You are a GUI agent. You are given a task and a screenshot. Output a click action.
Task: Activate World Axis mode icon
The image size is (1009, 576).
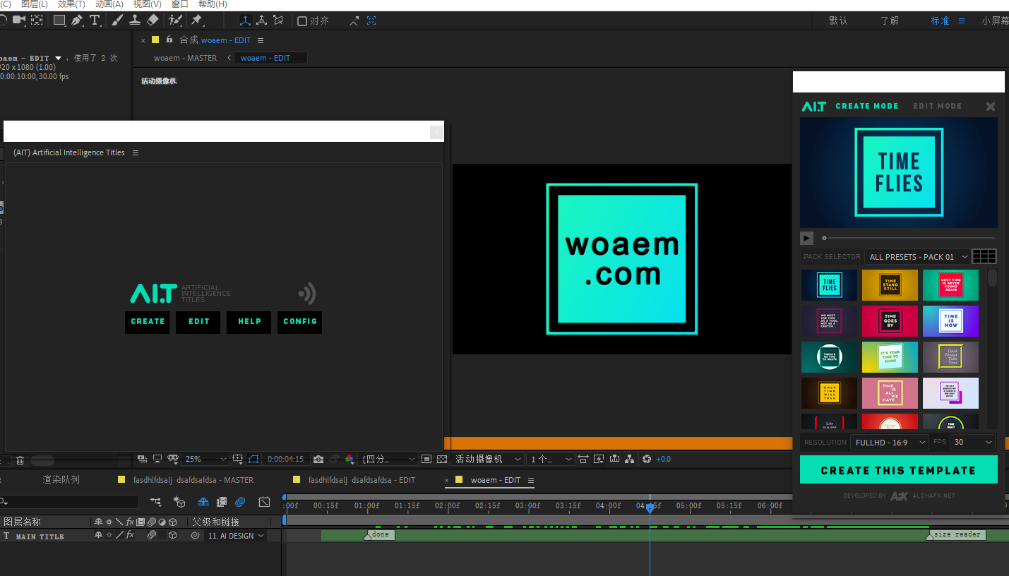pyautogui.click(x=262, y=20)
